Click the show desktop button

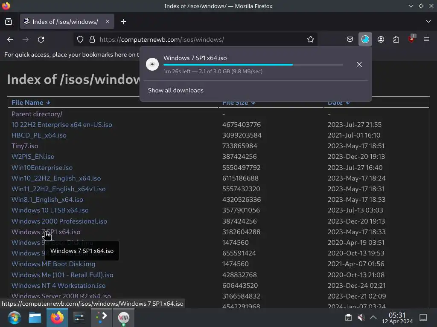423,318
